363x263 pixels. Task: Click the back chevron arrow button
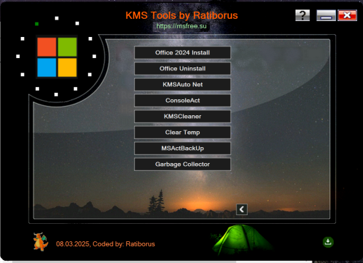pyautogui.click(x=242, y=209)
